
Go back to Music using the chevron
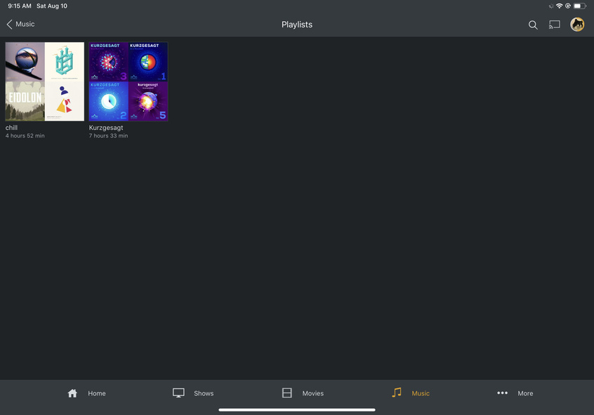[x=9, y=25]
